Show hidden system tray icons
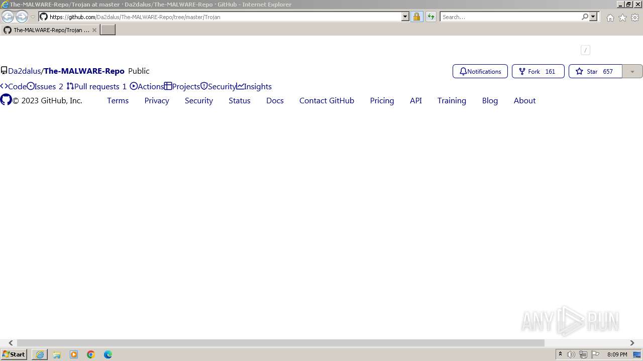643x361 pixels. pyautogui.click(x=560, y=354)
